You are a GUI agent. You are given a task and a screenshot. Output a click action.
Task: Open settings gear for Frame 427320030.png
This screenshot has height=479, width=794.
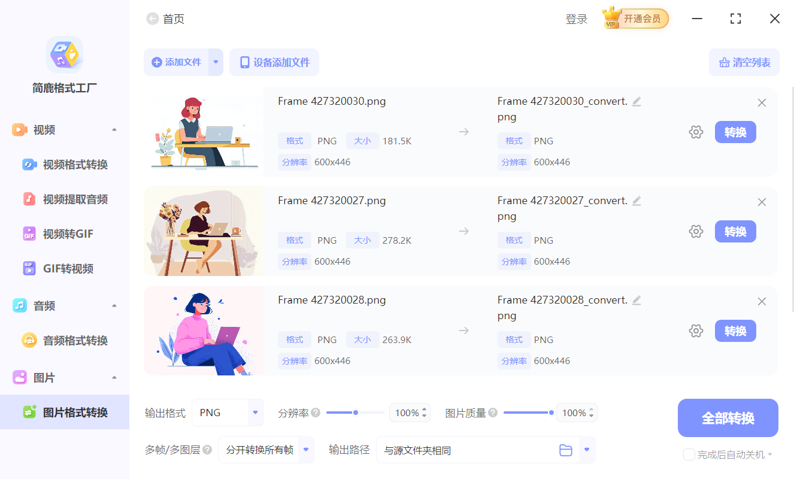(696, 132)
